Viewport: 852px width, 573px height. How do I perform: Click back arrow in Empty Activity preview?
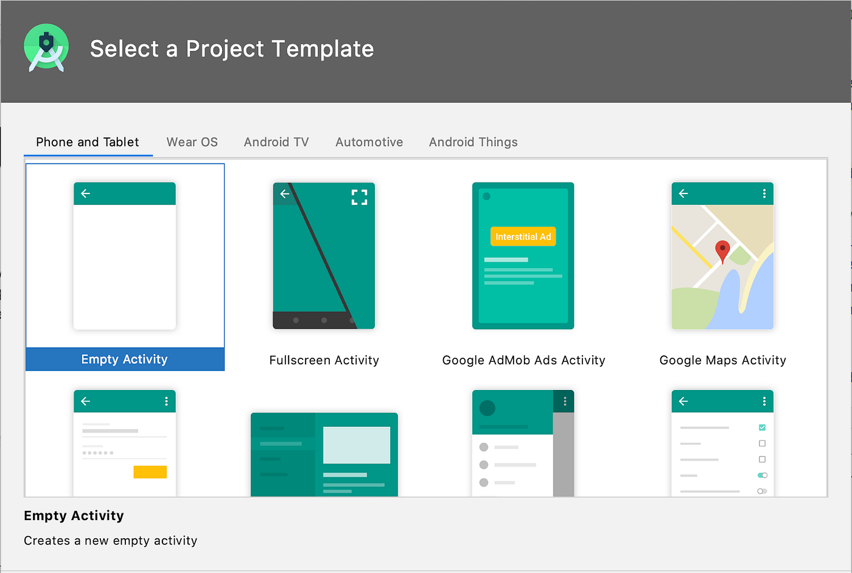click(x=86, y=193)
